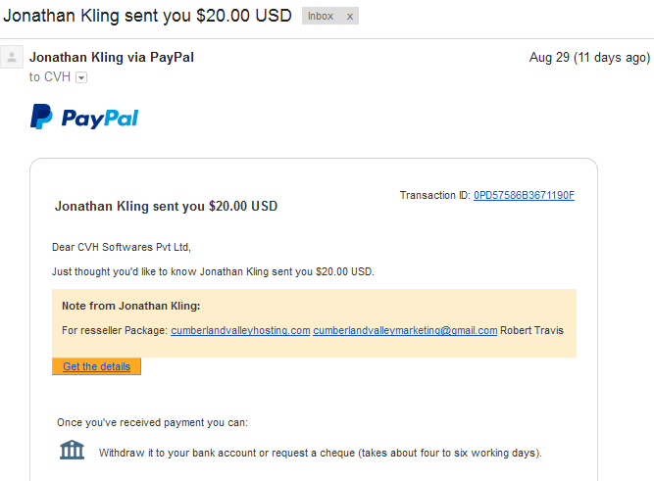Open the Transaction ID link
This screenshot has height=481, width=654.
point(524,195)
